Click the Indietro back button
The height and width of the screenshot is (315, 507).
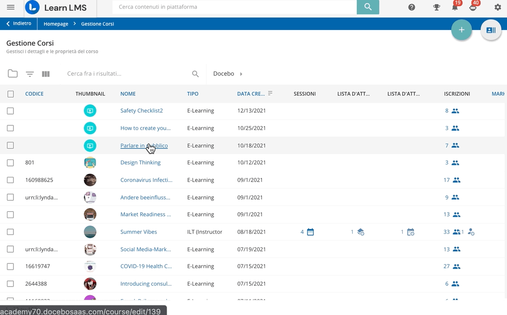(18, 23)
